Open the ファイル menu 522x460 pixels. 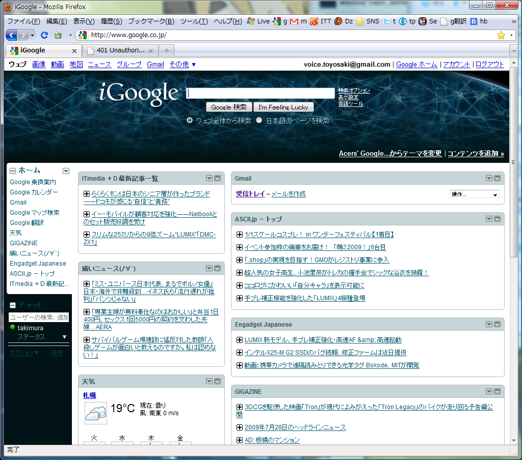[x=23, y=21]
